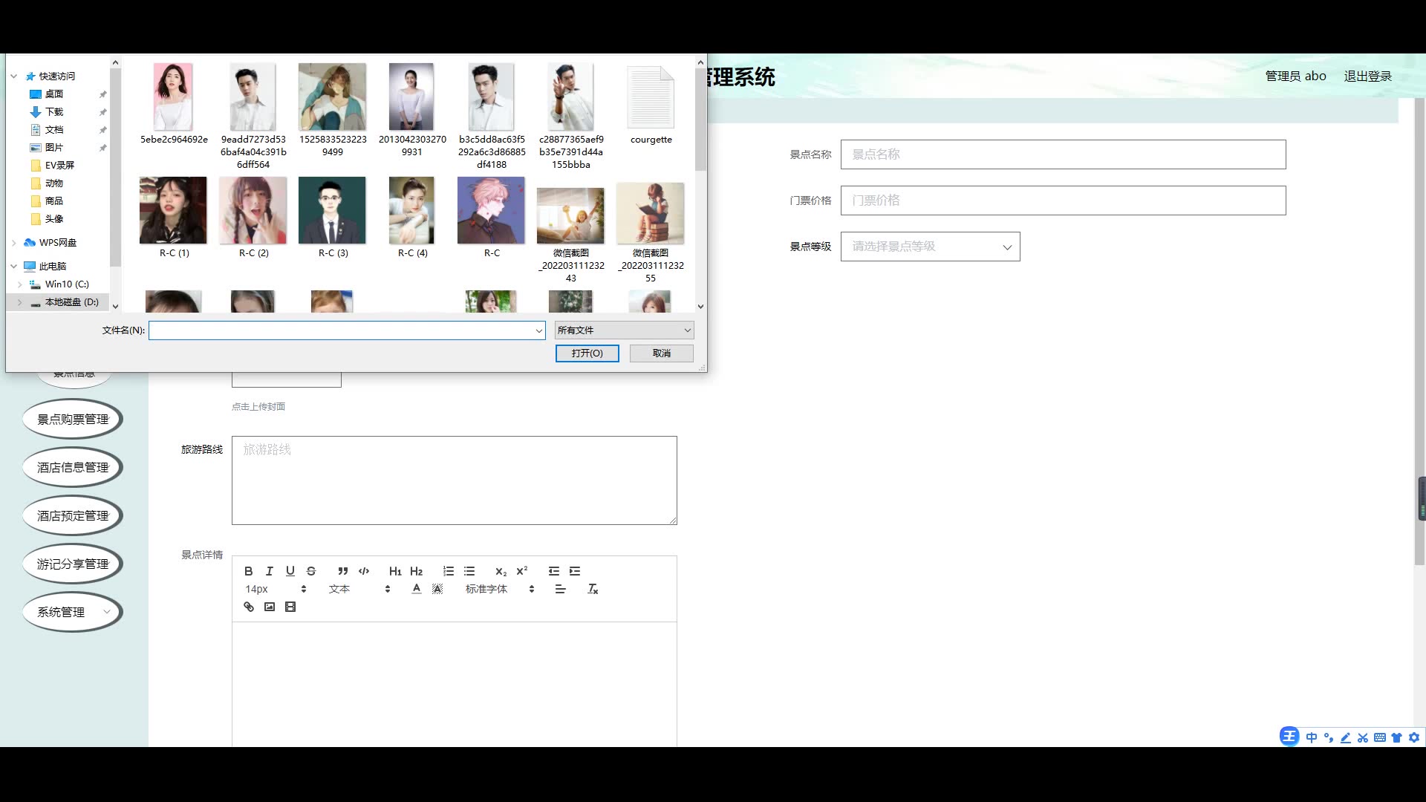Open the text alignment options
The image size is (1426, 802).
point(561,589)
